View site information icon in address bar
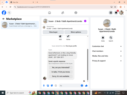Viewport: 127px width, 95px height. pos(15,7)
